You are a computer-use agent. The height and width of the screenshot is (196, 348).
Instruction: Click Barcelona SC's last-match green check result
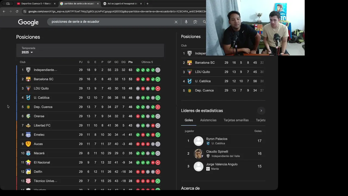tap(158, 79)
